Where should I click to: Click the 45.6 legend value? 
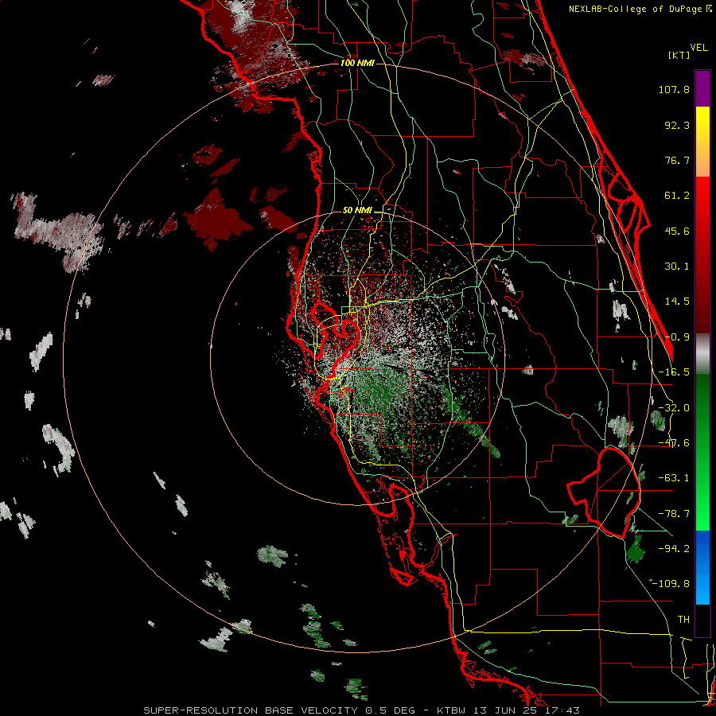click(x=677, y=231)
